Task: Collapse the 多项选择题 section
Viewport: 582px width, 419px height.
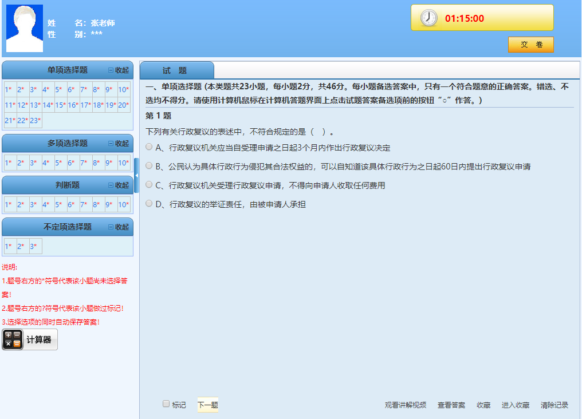Action: pyautogui.click(x=119, y=144)
